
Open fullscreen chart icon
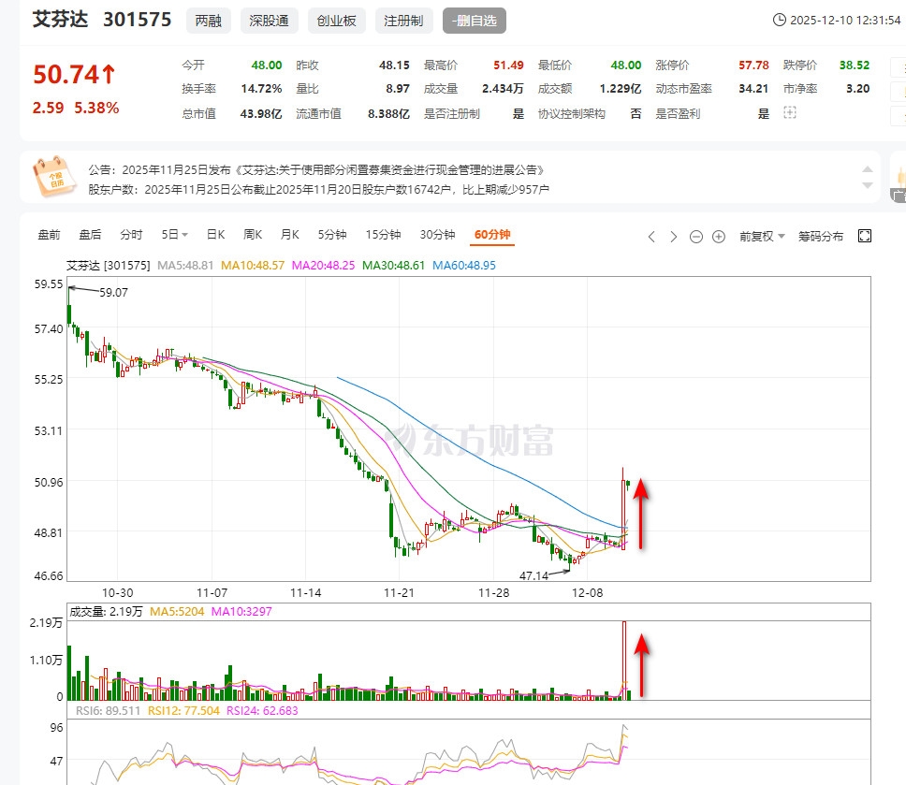coord(865,236)
